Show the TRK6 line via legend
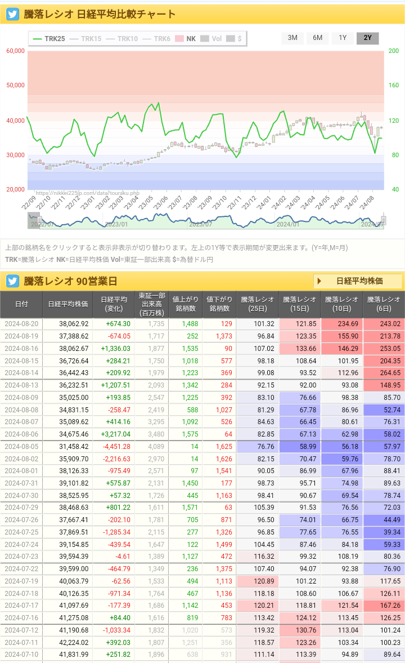 (156, 39)
